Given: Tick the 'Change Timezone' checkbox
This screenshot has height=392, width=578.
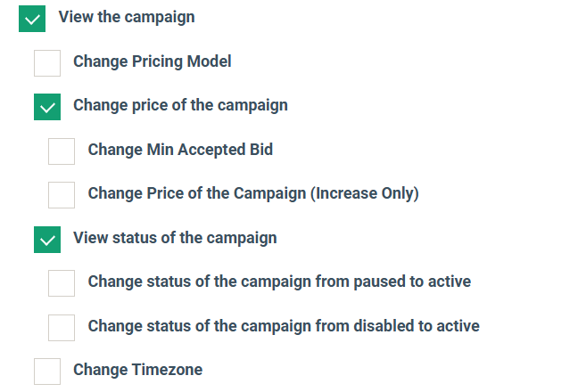Looking at the screenshot, I should coord(47,372).
